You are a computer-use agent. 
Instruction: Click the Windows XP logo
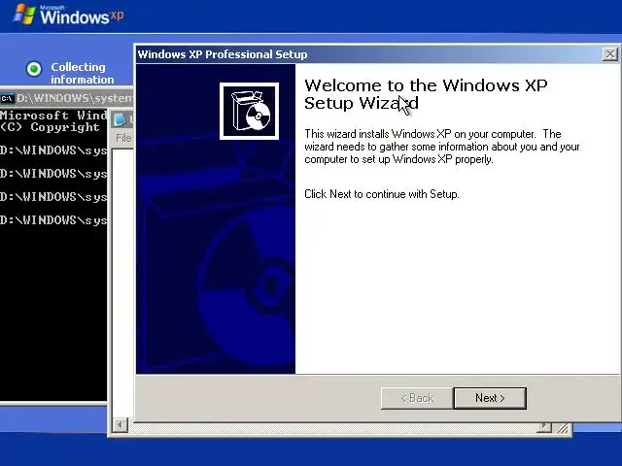click(x=68, y=15)
